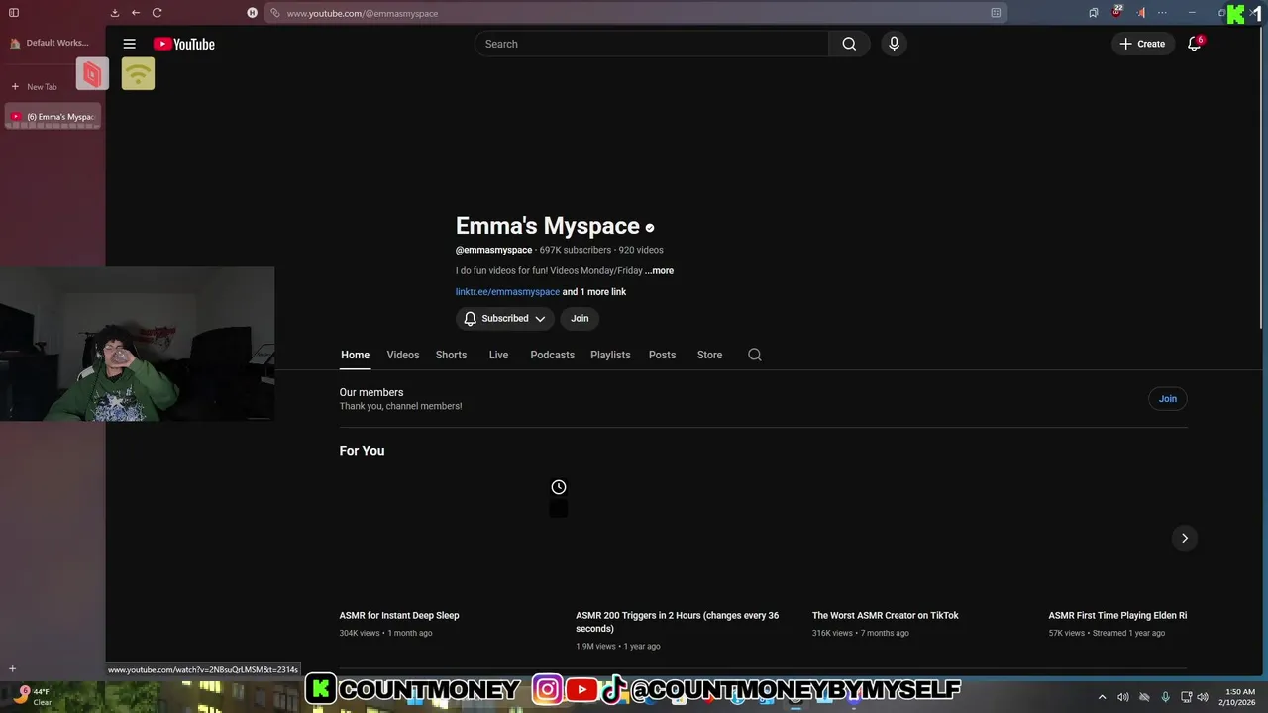Image resolution: width=1268 pixels, height=713 pixels.
Task: Switch to the Home channel tab
Action: (355, 355)
